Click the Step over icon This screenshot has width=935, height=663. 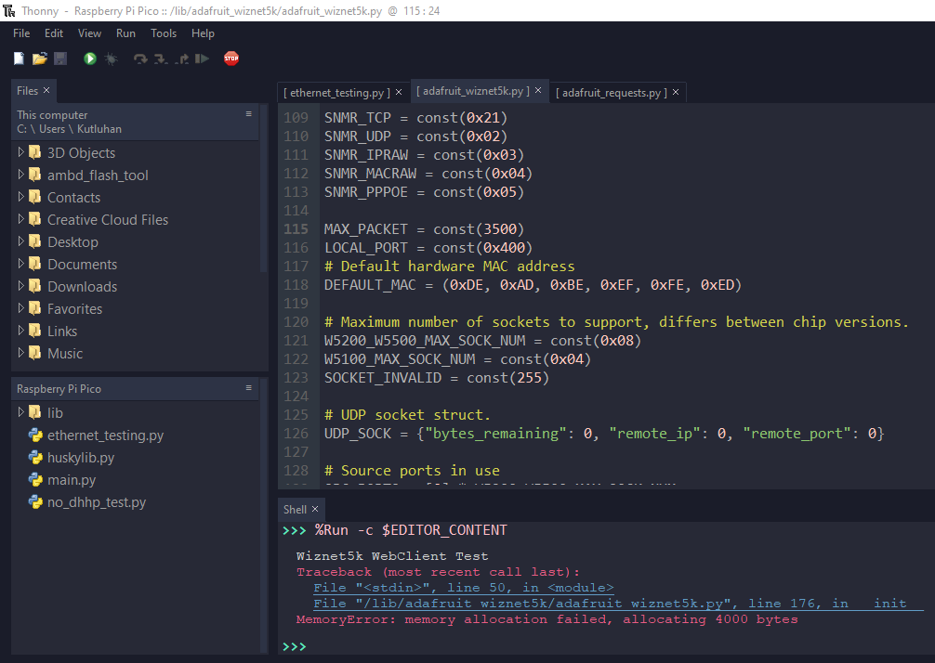[x=140, y=58]
